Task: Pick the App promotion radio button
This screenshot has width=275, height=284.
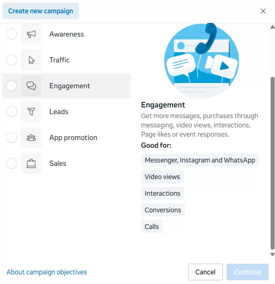Action: pos(11,138)
